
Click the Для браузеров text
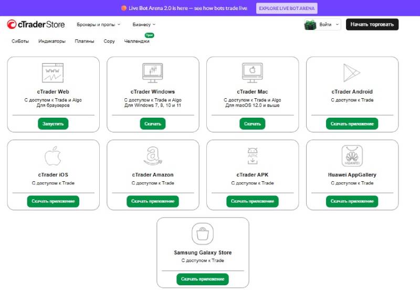53,105
